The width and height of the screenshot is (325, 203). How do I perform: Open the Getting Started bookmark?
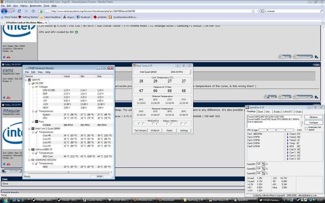coord(28,17)
